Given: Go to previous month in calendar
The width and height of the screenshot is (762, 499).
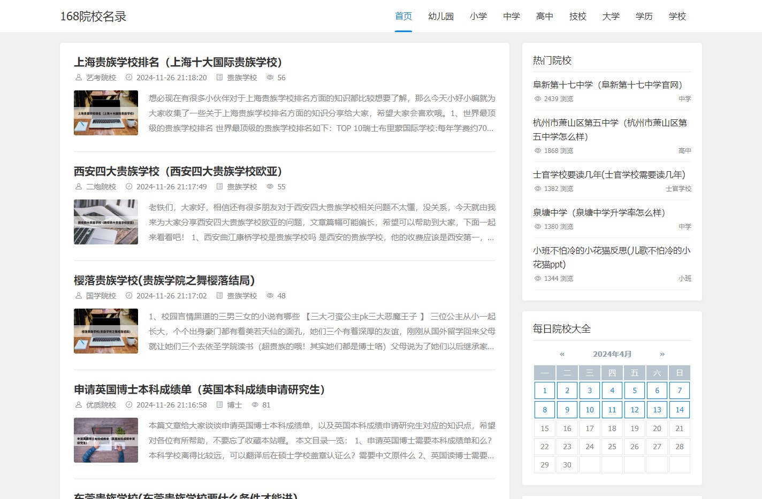Looking at the screenshot, I should point(562,354).
